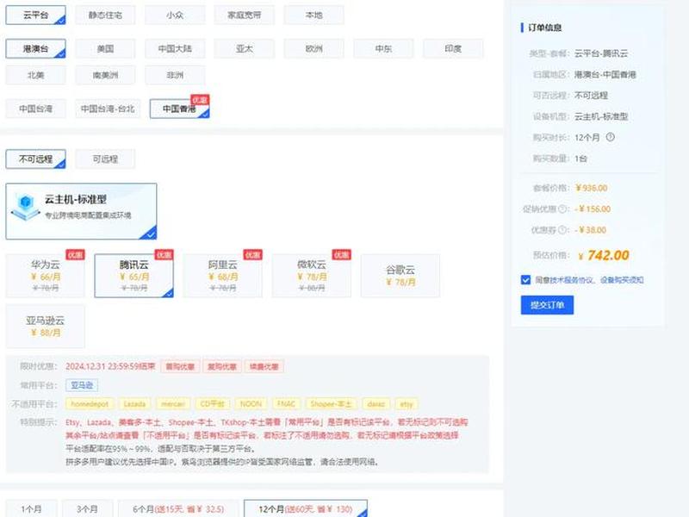Click the Shopee-本土 platform tag
The image size is (689, 517).
(x=332, y=404)
